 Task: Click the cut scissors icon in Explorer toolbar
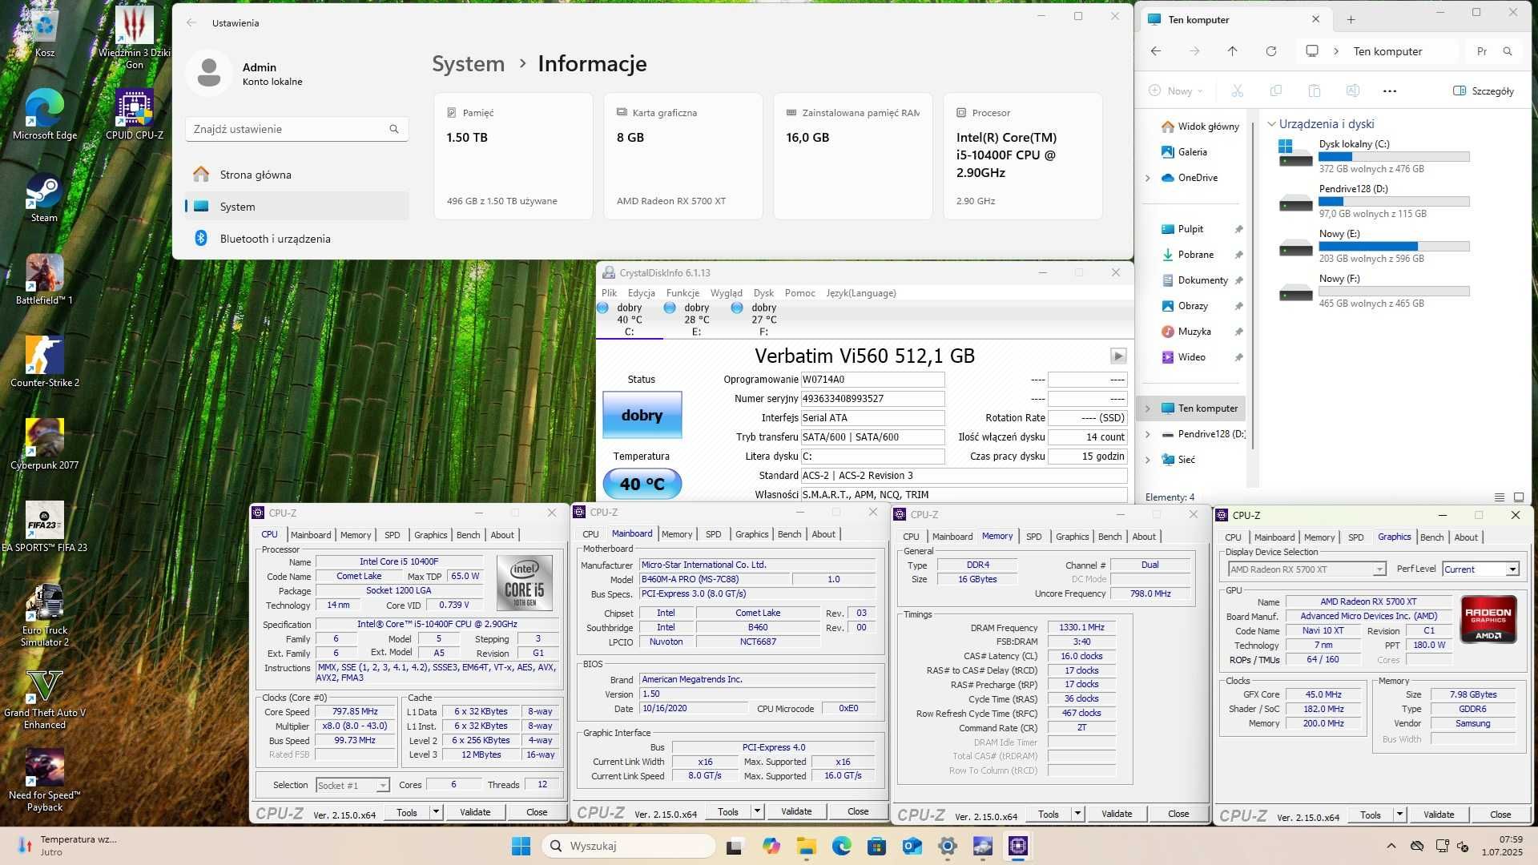point(1237,91)
